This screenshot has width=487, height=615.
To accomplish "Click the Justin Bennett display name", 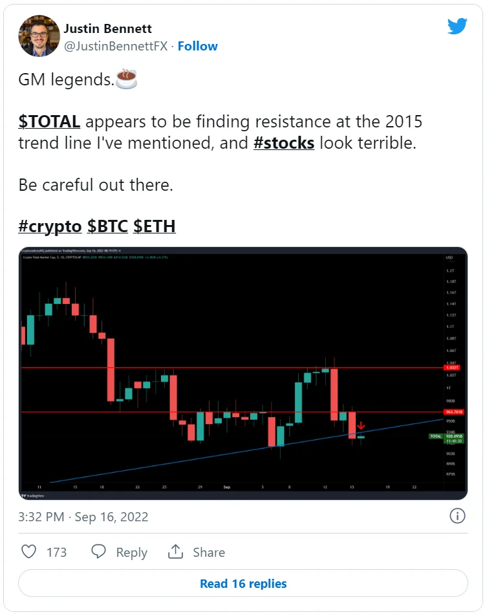I will click(107, 28).
